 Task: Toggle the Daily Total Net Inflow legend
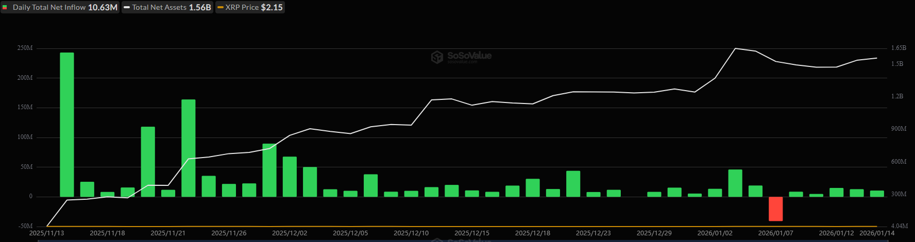60,7
